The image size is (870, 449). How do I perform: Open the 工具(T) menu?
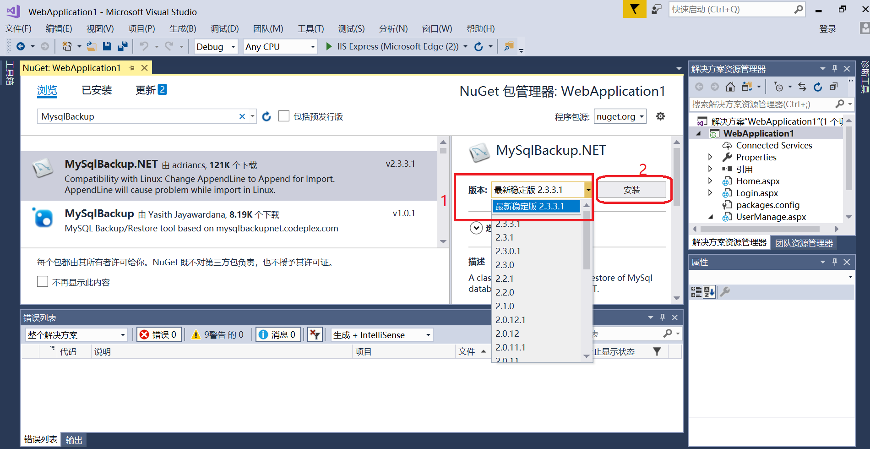click(x=311, y=28)
